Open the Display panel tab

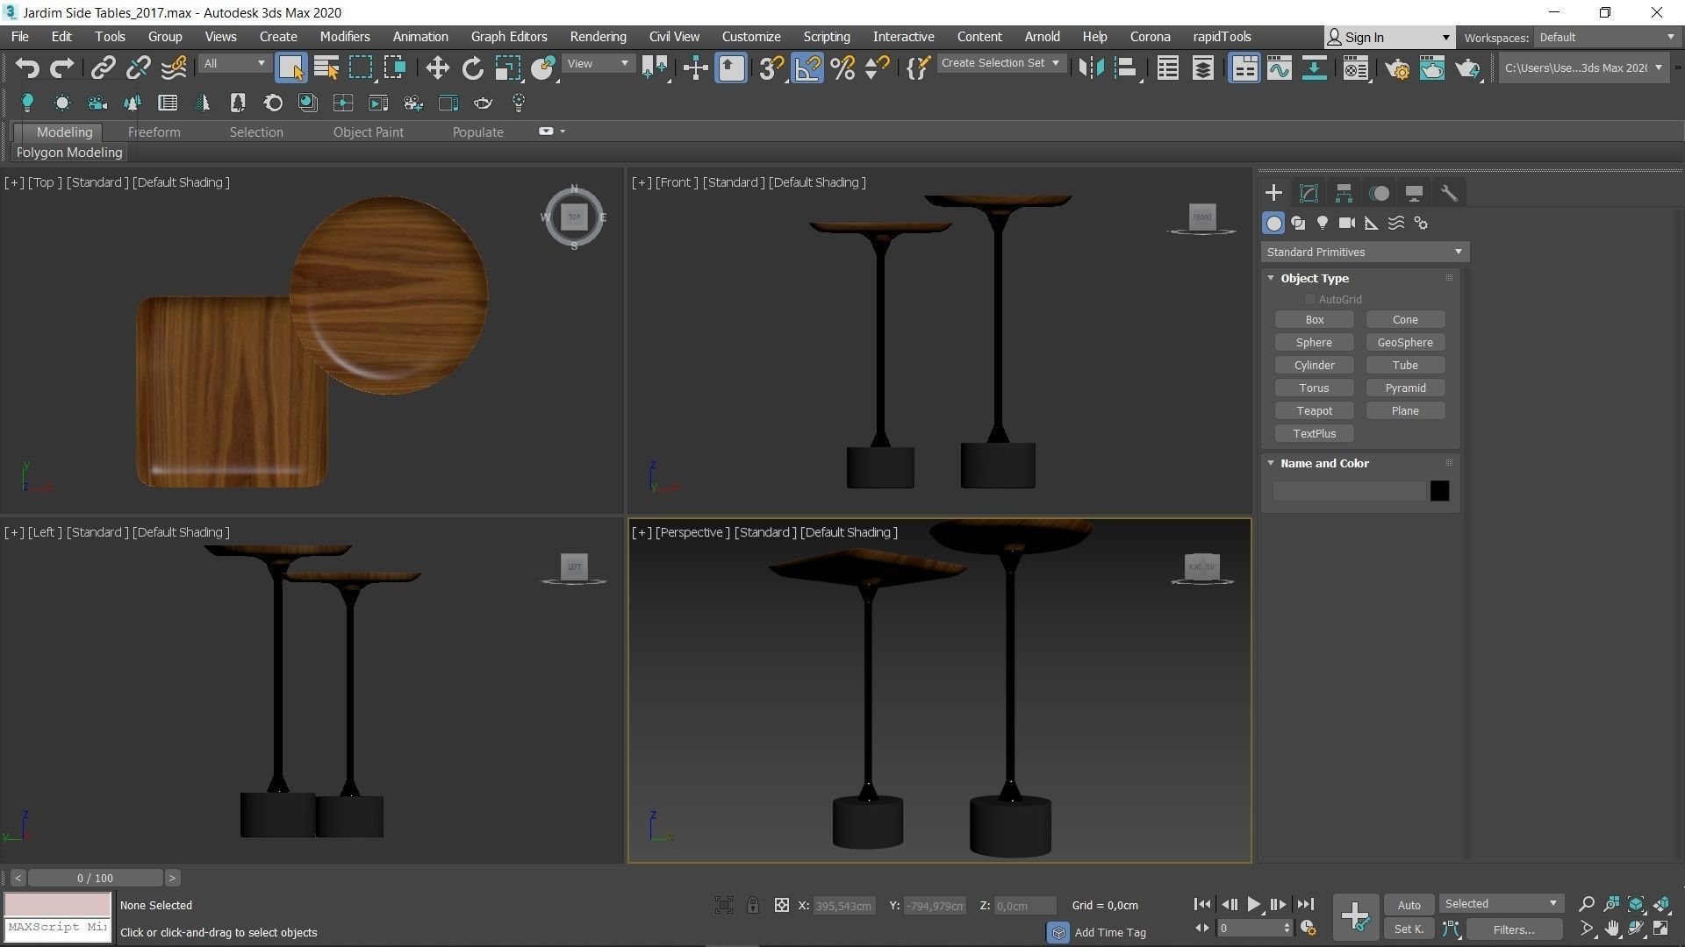[1414, 193]
